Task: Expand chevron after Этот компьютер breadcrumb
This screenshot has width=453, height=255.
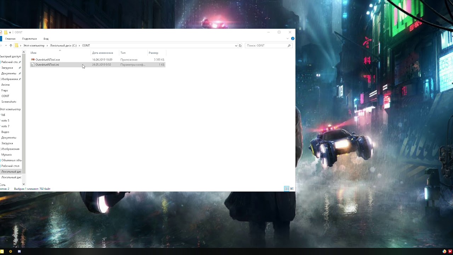Action: [x=47, y=45]
